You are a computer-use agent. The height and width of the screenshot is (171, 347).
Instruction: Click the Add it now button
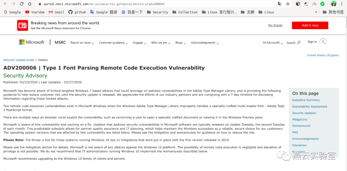point(310,25)
